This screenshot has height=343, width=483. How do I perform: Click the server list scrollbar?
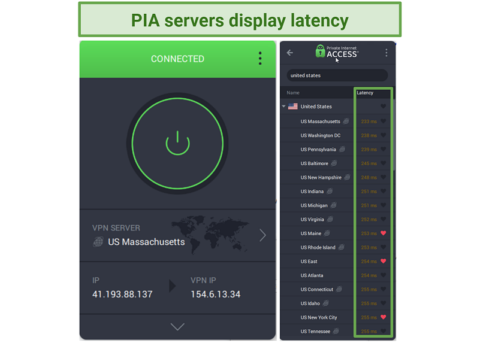(394, 135)
